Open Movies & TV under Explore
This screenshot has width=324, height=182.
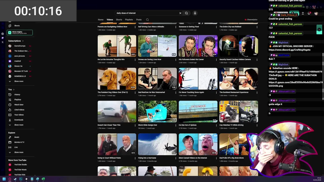(20, 142)
